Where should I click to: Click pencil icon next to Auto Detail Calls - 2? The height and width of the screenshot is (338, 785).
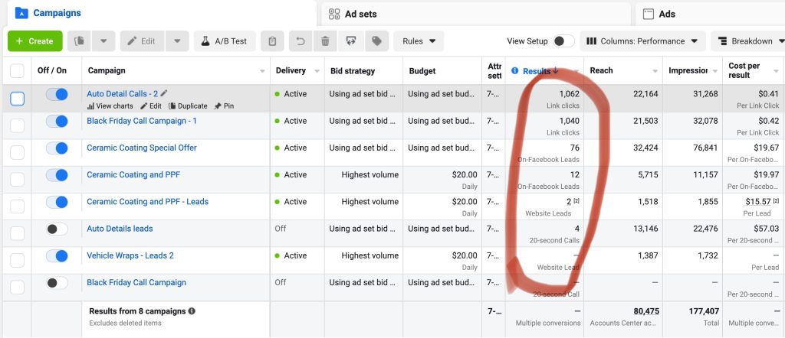click(163, 93)
